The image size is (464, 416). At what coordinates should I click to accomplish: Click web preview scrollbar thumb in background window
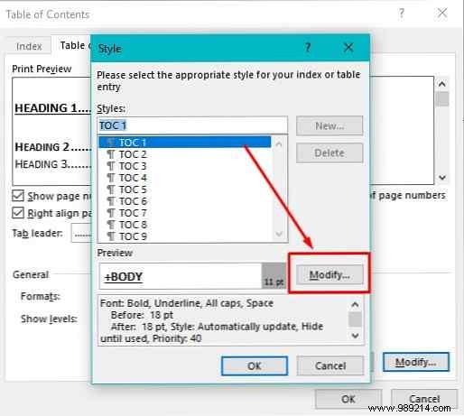pyautogui.click(x=442, y=99)
